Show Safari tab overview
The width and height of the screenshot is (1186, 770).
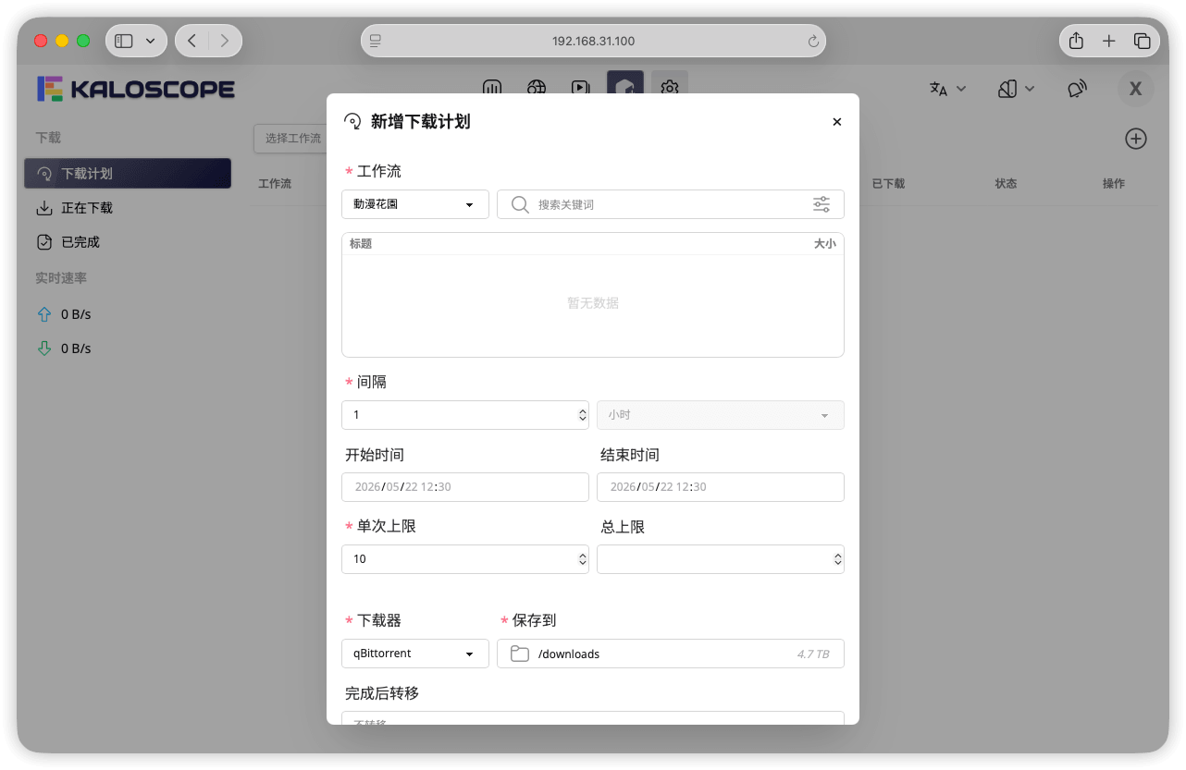click(x=1143, y=41)
